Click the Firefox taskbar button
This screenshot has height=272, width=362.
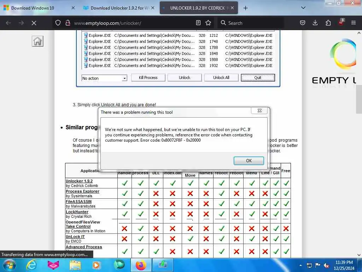coord(141,265)
